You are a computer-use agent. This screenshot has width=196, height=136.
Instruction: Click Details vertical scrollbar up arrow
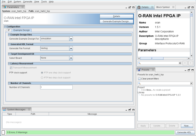[x=191, y=12]
